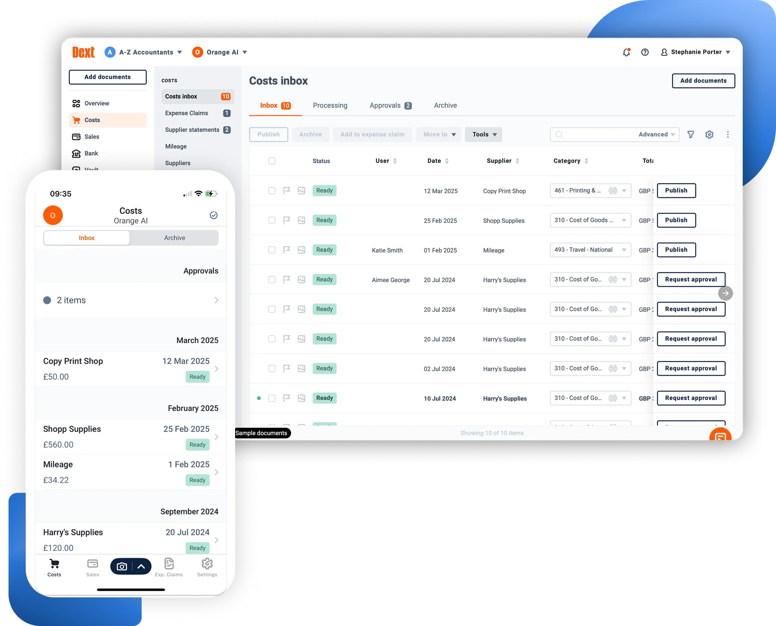
Task: Select all rows with header checkbox
Action: (272, 161)
